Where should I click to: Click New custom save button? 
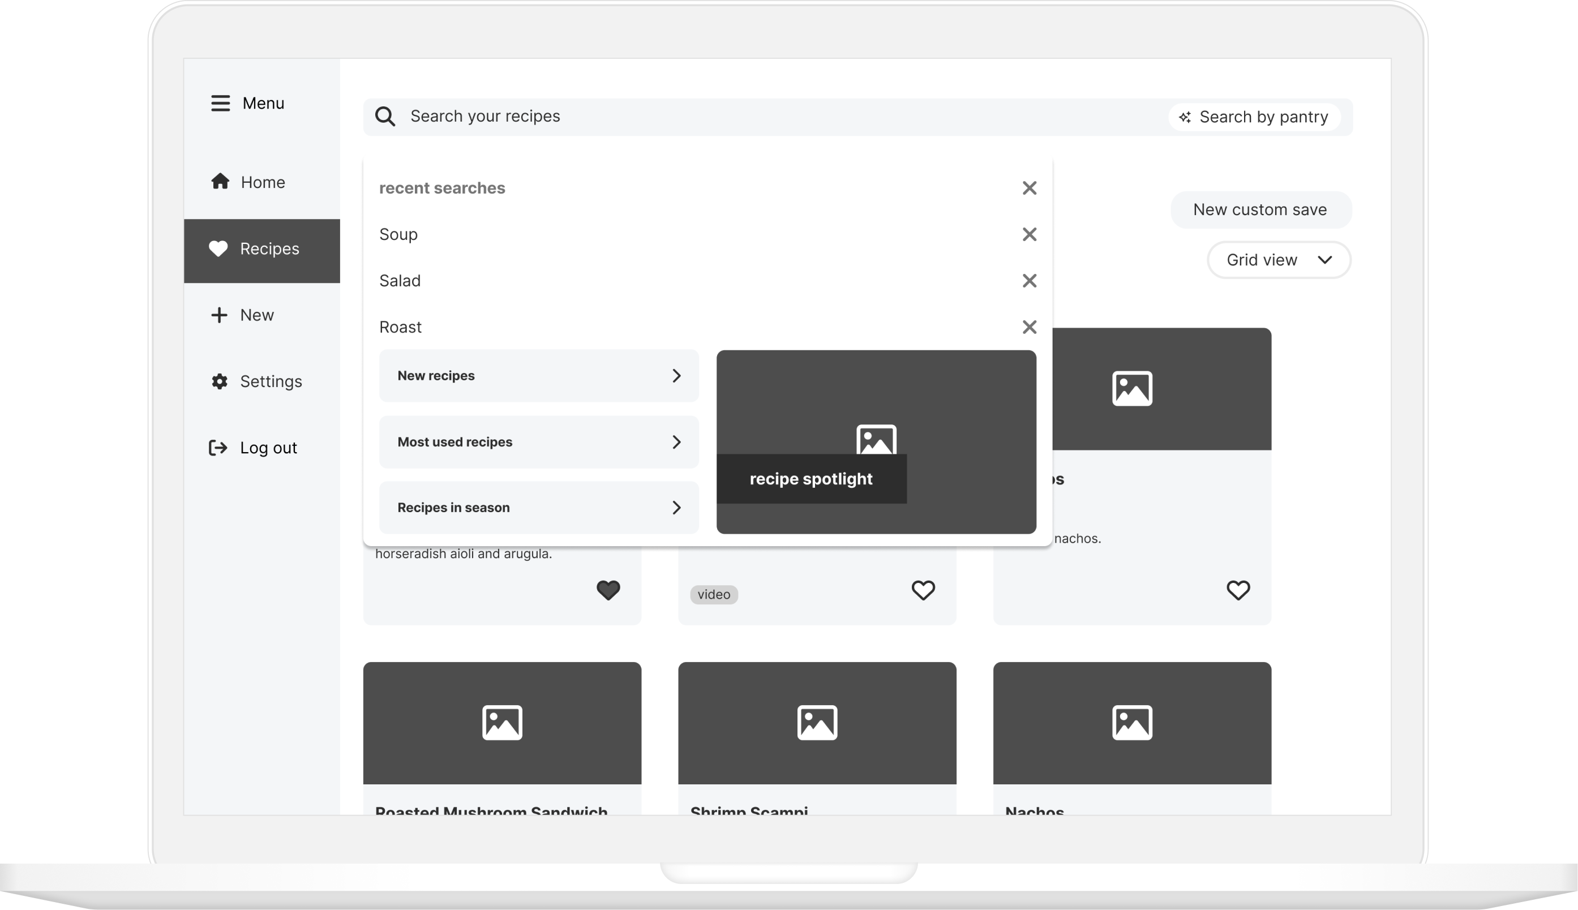point(1260,209)
